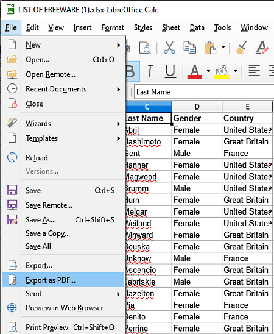Click the Cut scissors icon
The height and width of the screenshot is (334, 274).
click(169, 48)
